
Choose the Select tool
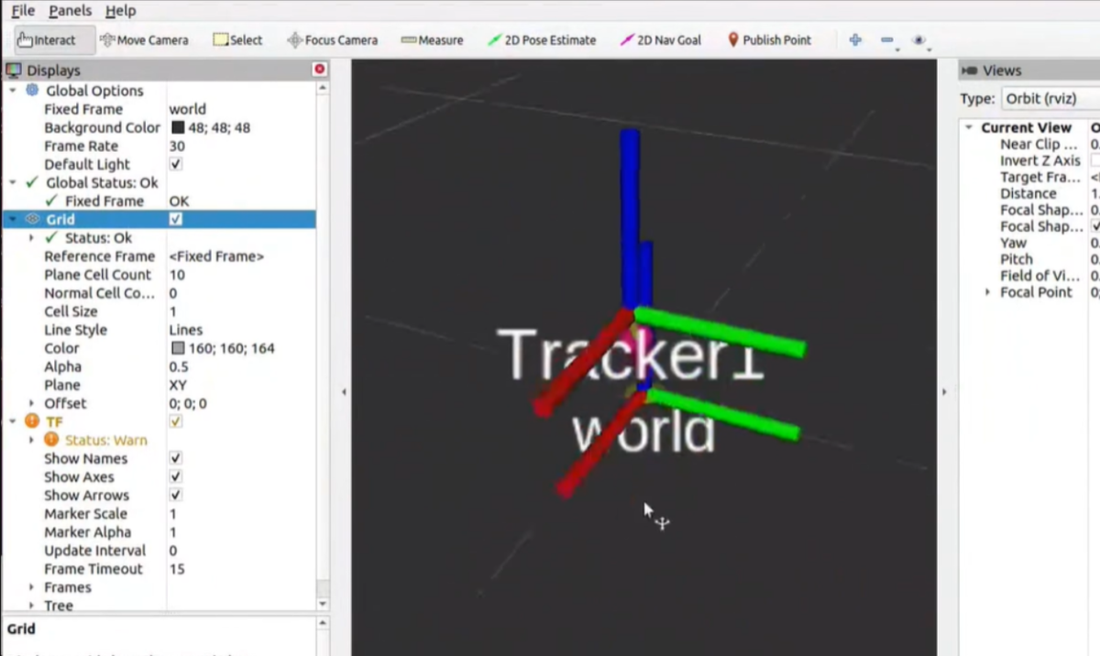pyautogui.click(x=237, y=40)
